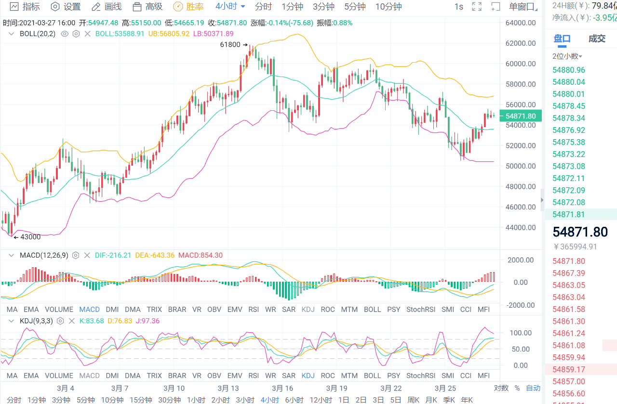Select RSI in the MACD indicator row
Image resolution: width=617 pixels, height=404 pixels.
(x=254, y=310)
